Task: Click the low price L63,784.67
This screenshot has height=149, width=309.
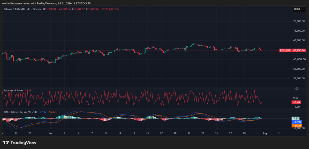Action: (78, 9)
